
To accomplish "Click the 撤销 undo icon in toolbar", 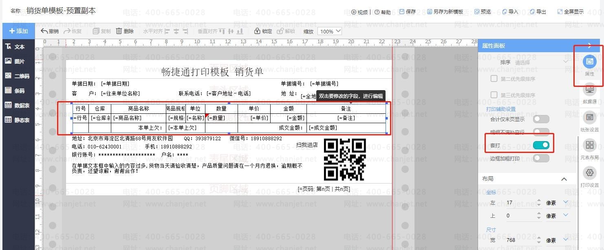I will (44, 31).
